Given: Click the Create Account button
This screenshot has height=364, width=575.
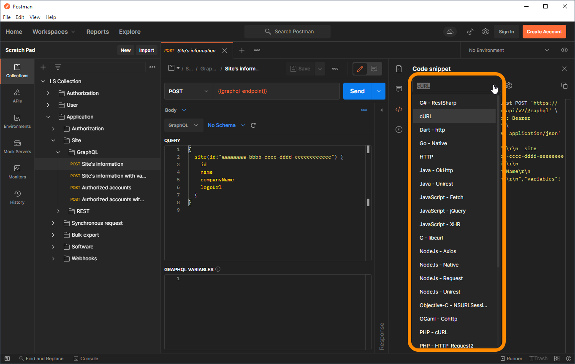Looking at the screenshot, I should coord(544,32).
